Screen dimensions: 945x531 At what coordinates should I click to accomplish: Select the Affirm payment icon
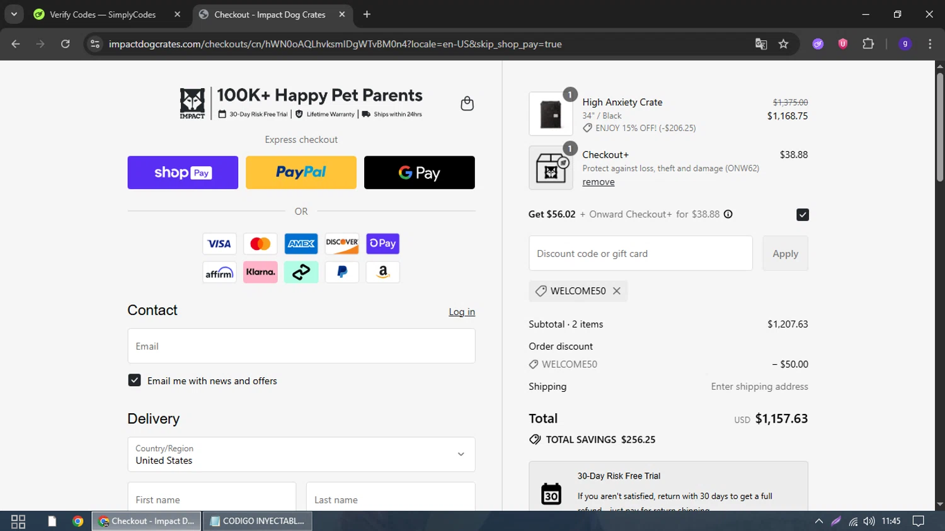pyautogui.click(x=219, y=272)
